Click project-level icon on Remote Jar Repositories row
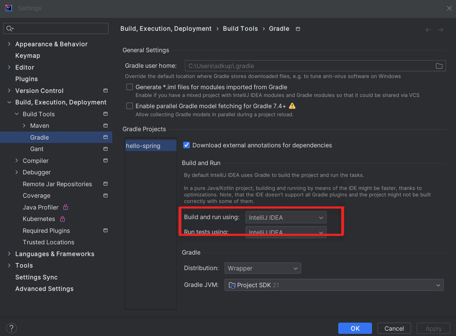The width and height of the screenshot is (456, 336). click(106, 184)
